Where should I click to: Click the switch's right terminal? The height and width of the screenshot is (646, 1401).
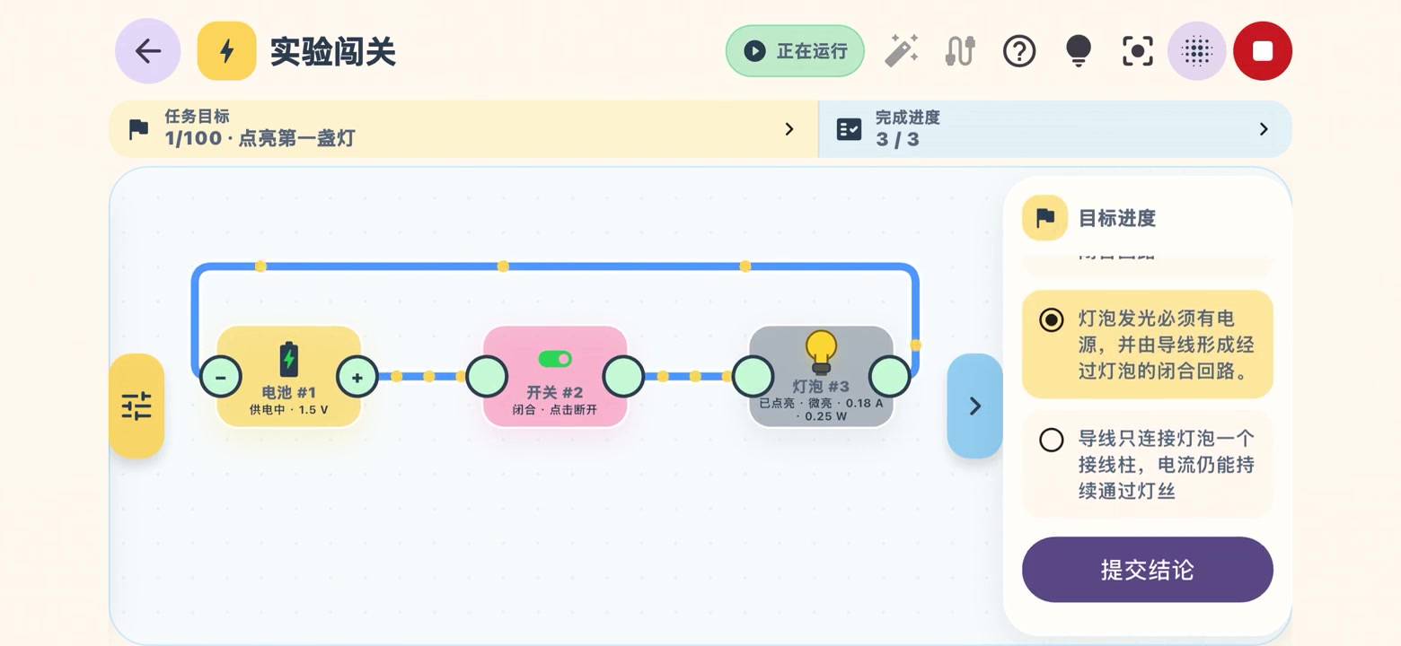pyautogui.click(x=623, y=377)
